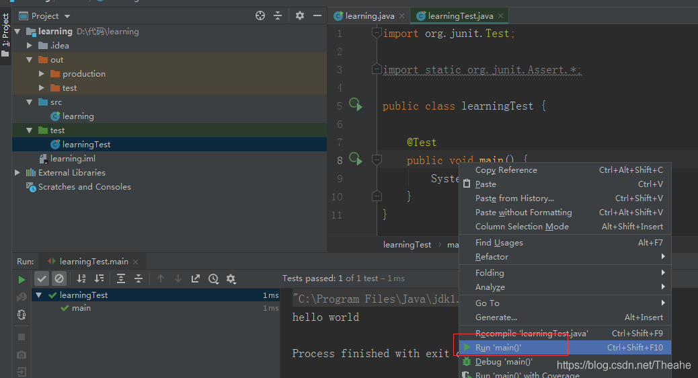Collapse learningTest node in test results

click(x=39, y=295)
